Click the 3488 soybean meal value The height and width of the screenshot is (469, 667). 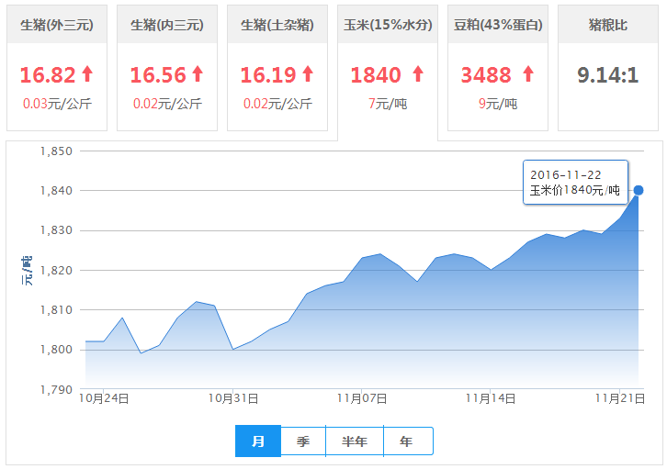[486, 74]
